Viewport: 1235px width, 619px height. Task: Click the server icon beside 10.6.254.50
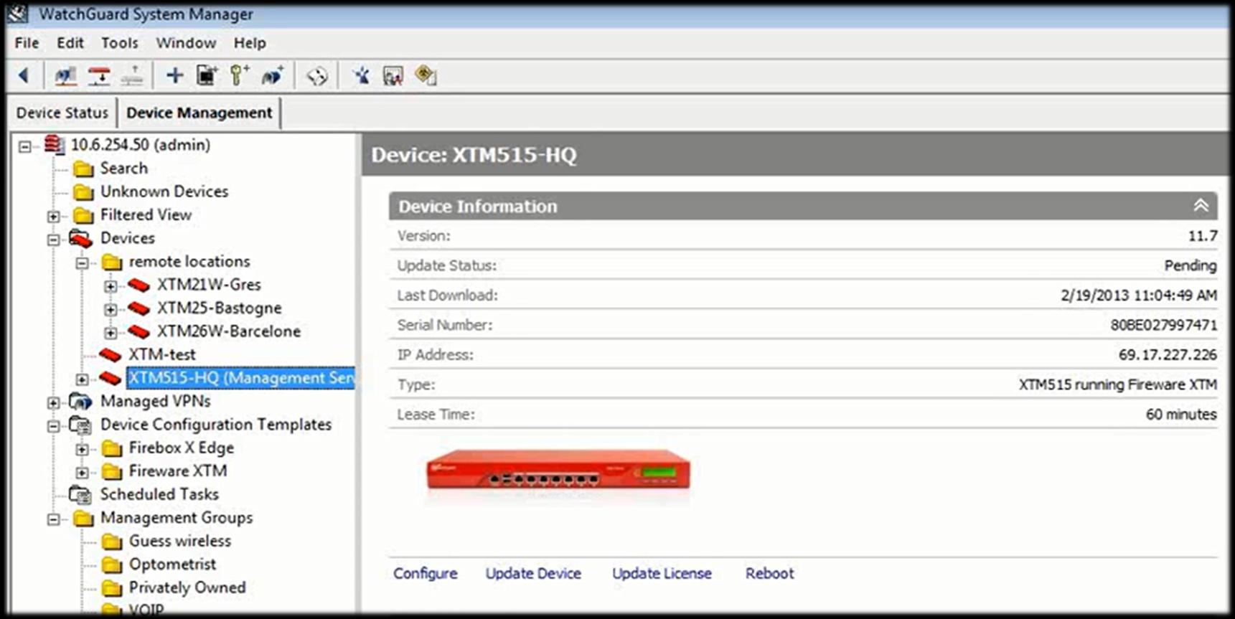pos(54,144)
